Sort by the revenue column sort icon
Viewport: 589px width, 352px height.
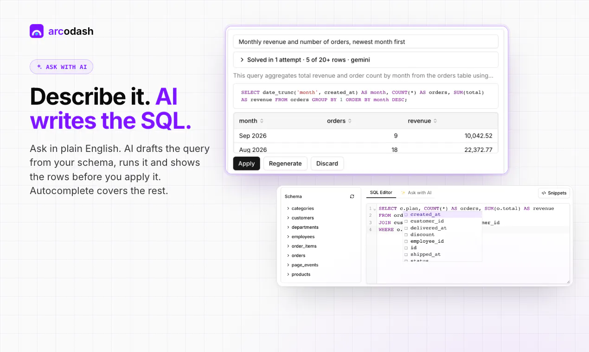[x=435, y=121]
